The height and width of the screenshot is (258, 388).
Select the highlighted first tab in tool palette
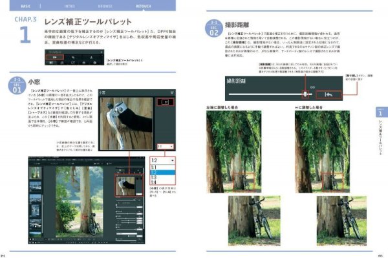[55, 57]
